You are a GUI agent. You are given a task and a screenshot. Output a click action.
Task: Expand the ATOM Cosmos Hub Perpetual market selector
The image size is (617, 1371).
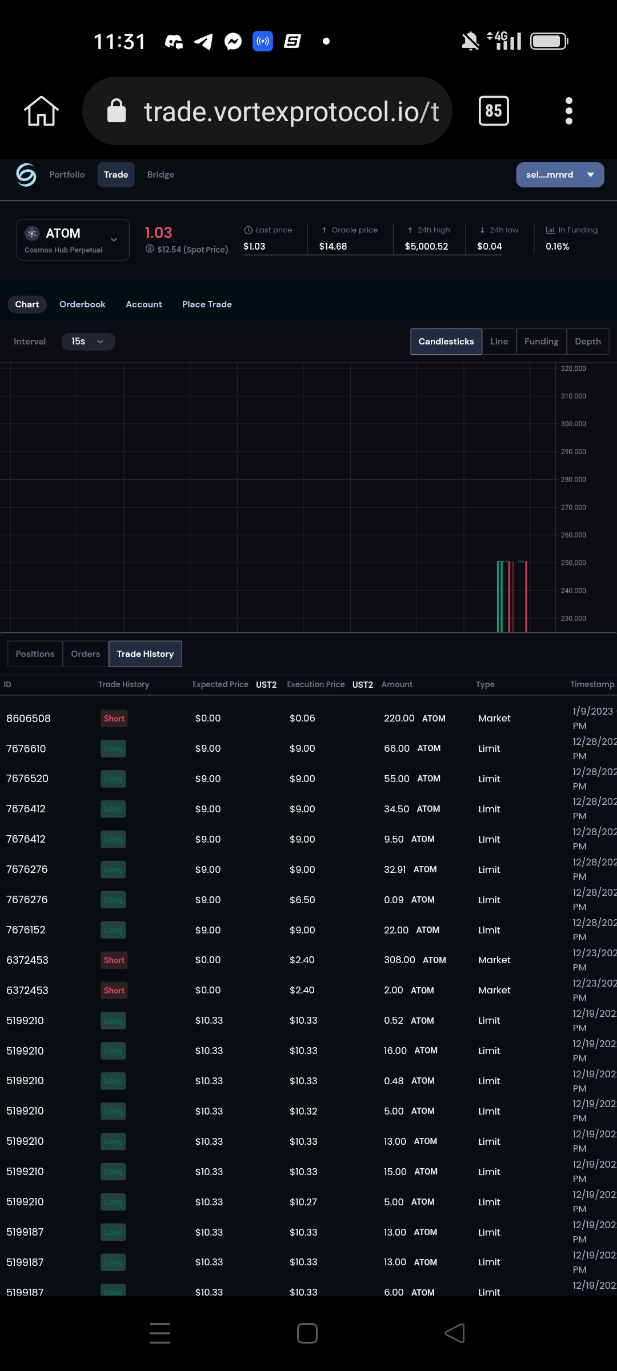point(73,240)
